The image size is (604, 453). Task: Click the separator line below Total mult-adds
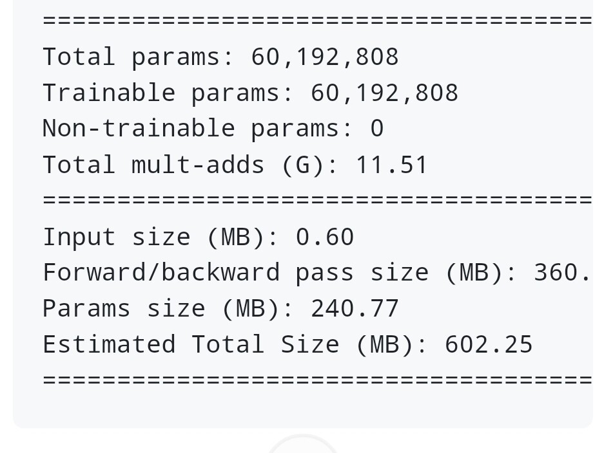point(316,200)
